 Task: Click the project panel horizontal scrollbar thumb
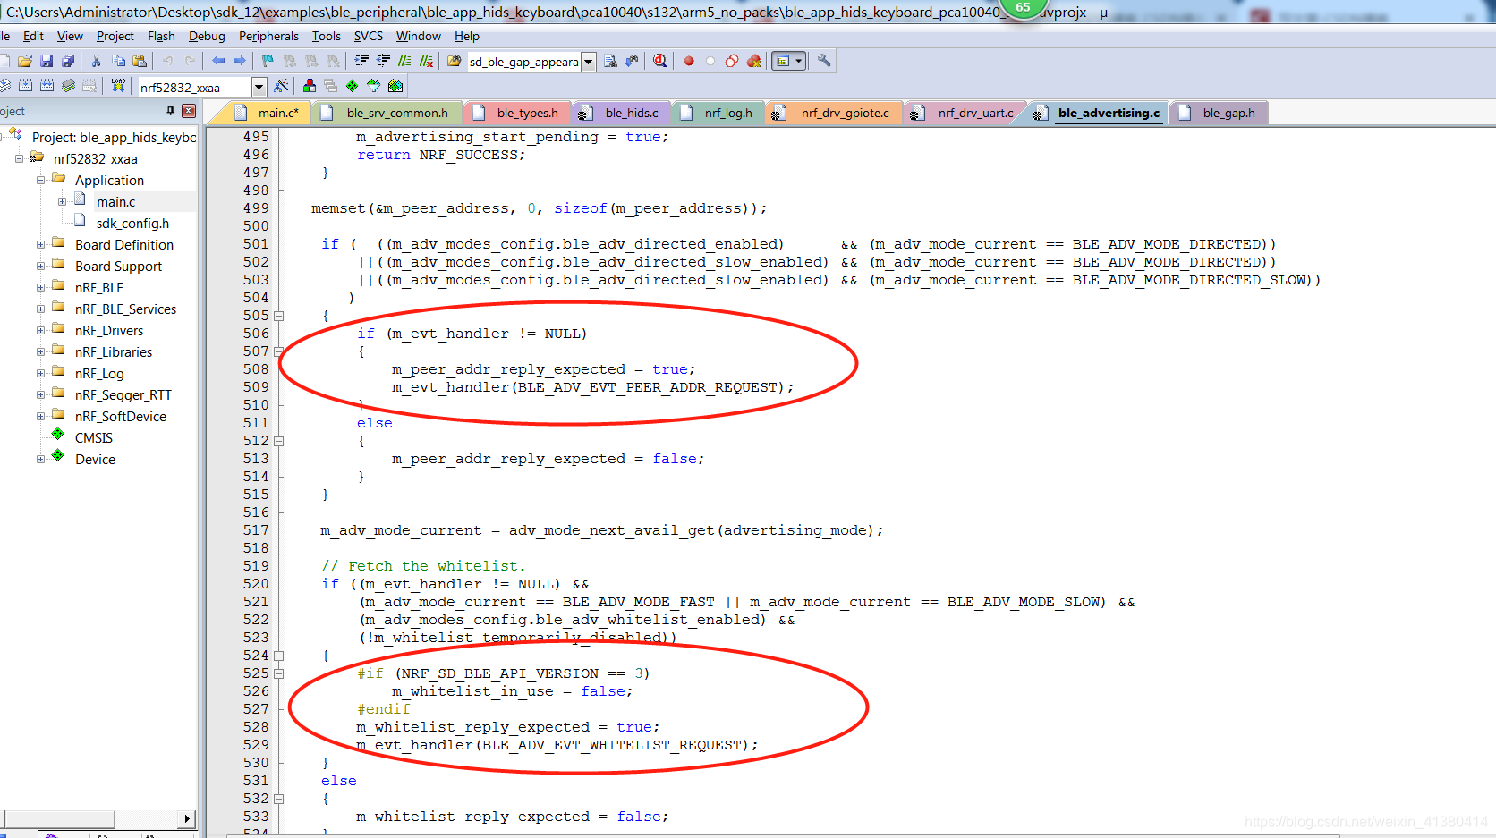(x=59, y=818)
